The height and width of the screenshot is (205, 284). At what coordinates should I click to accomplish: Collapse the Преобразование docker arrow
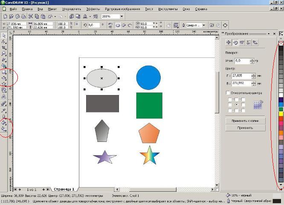268,34
